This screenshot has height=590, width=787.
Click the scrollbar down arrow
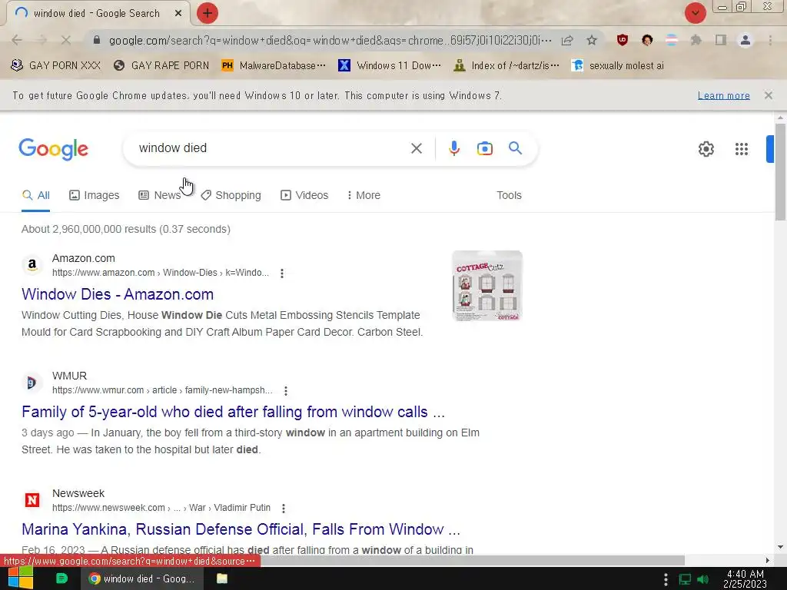click(780, 547)
